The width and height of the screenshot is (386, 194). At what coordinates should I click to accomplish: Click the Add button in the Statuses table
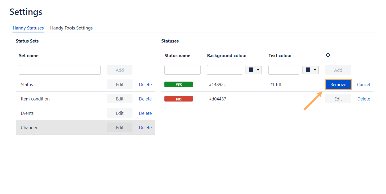tap(338, 70)
